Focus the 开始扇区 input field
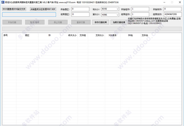The height and width of the screenshot is (126, 184). pyautogui.click(x=80, y=9)
